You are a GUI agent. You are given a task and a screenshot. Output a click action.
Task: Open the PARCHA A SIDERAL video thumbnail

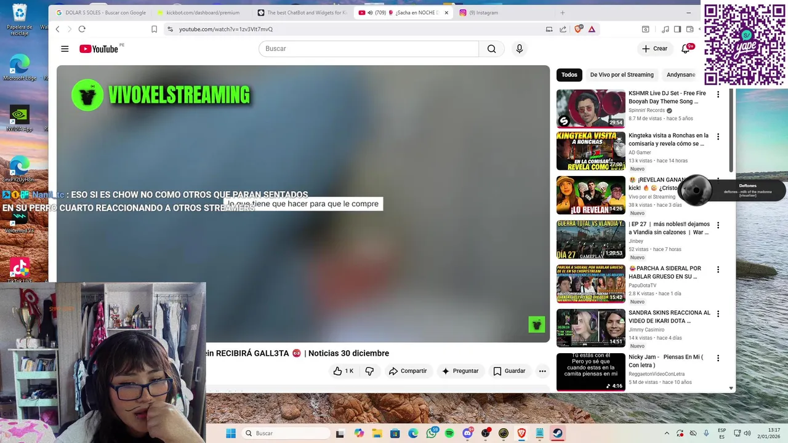[590, 284]
